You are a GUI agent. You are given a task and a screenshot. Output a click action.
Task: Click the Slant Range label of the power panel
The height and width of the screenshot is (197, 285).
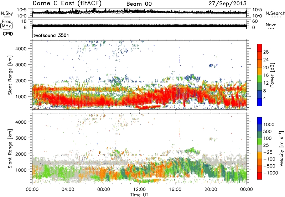[10, 75]
